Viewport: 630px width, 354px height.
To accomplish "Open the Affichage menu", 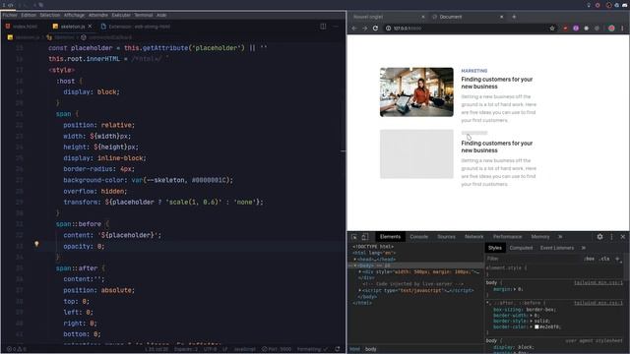I will [75, 15].
